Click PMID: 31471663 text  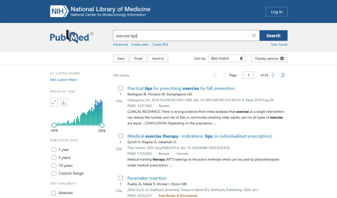click(140, 106)
